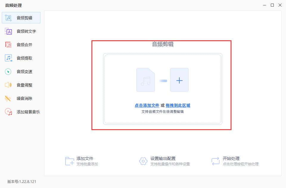Select the 噪音消除 noise removal tool
The width and height of the screenshot is (286, 188).
pyautogui.click(x=22, y=98)
